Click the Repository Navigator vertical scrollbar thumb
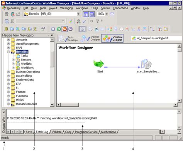 [52, 59]
